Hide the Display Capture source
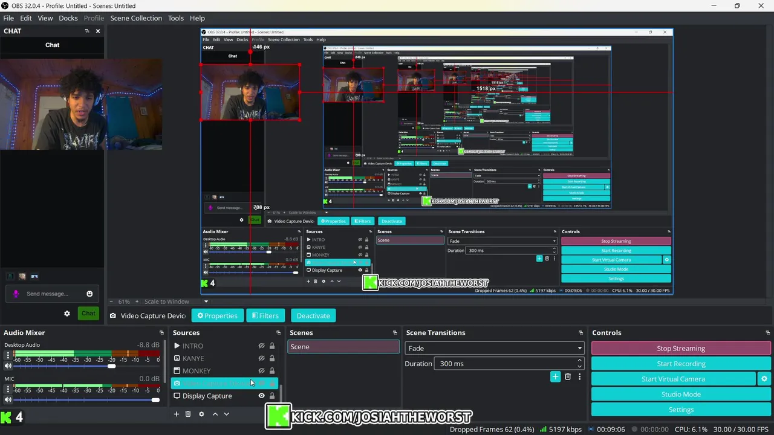Viewport: 774px width, 435px height. pyautogui.click(x=262, y=396)
